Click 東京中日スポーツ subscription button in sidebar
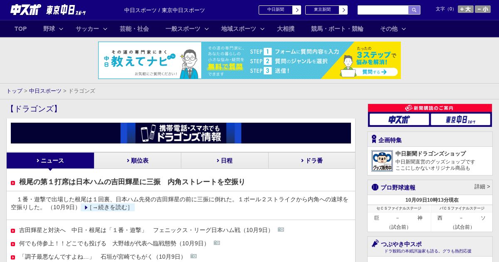499x262 pixels. pyautogui.click(x=460, y=119)
